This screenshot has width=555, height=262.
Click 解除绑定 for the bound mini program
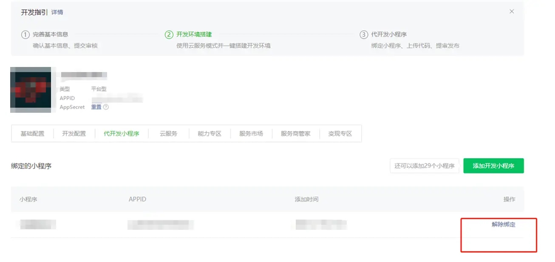(504, 225)
